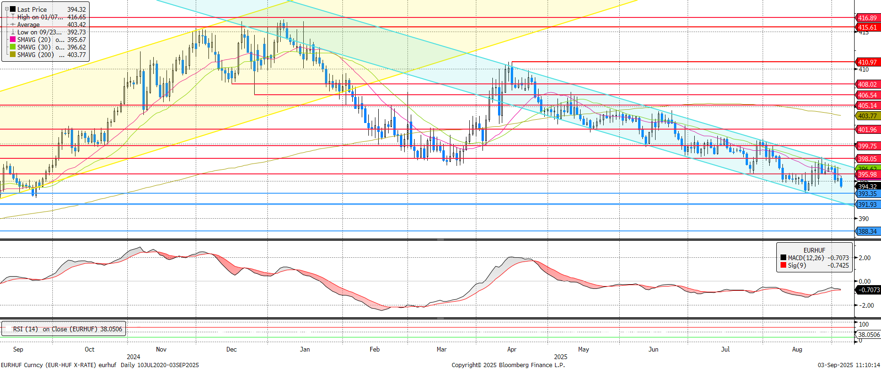Select the black 394.32 last price tag
Image resolution: width=881 pixels, height=369 pixels.
coord(867,187)
